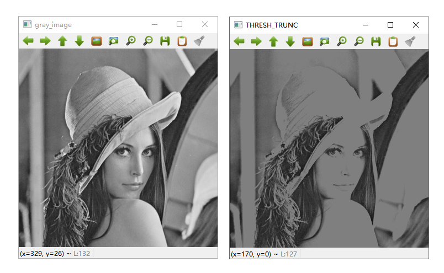
Task: Pan right in gray_image window
Action: (45, 41)
